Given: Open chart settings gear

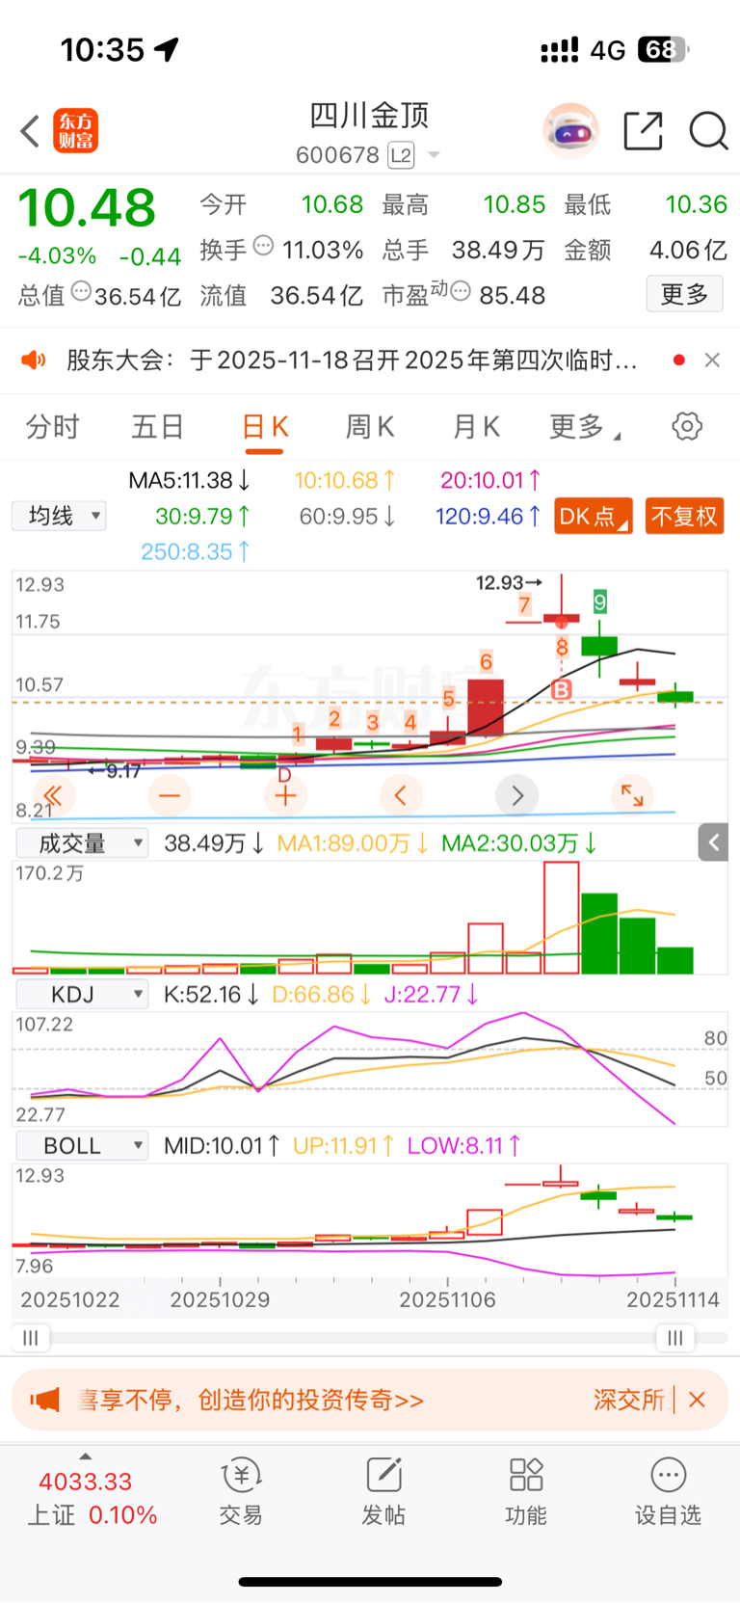Looking at the screenshot, I should pyautogui.click(x=687, y=426).
